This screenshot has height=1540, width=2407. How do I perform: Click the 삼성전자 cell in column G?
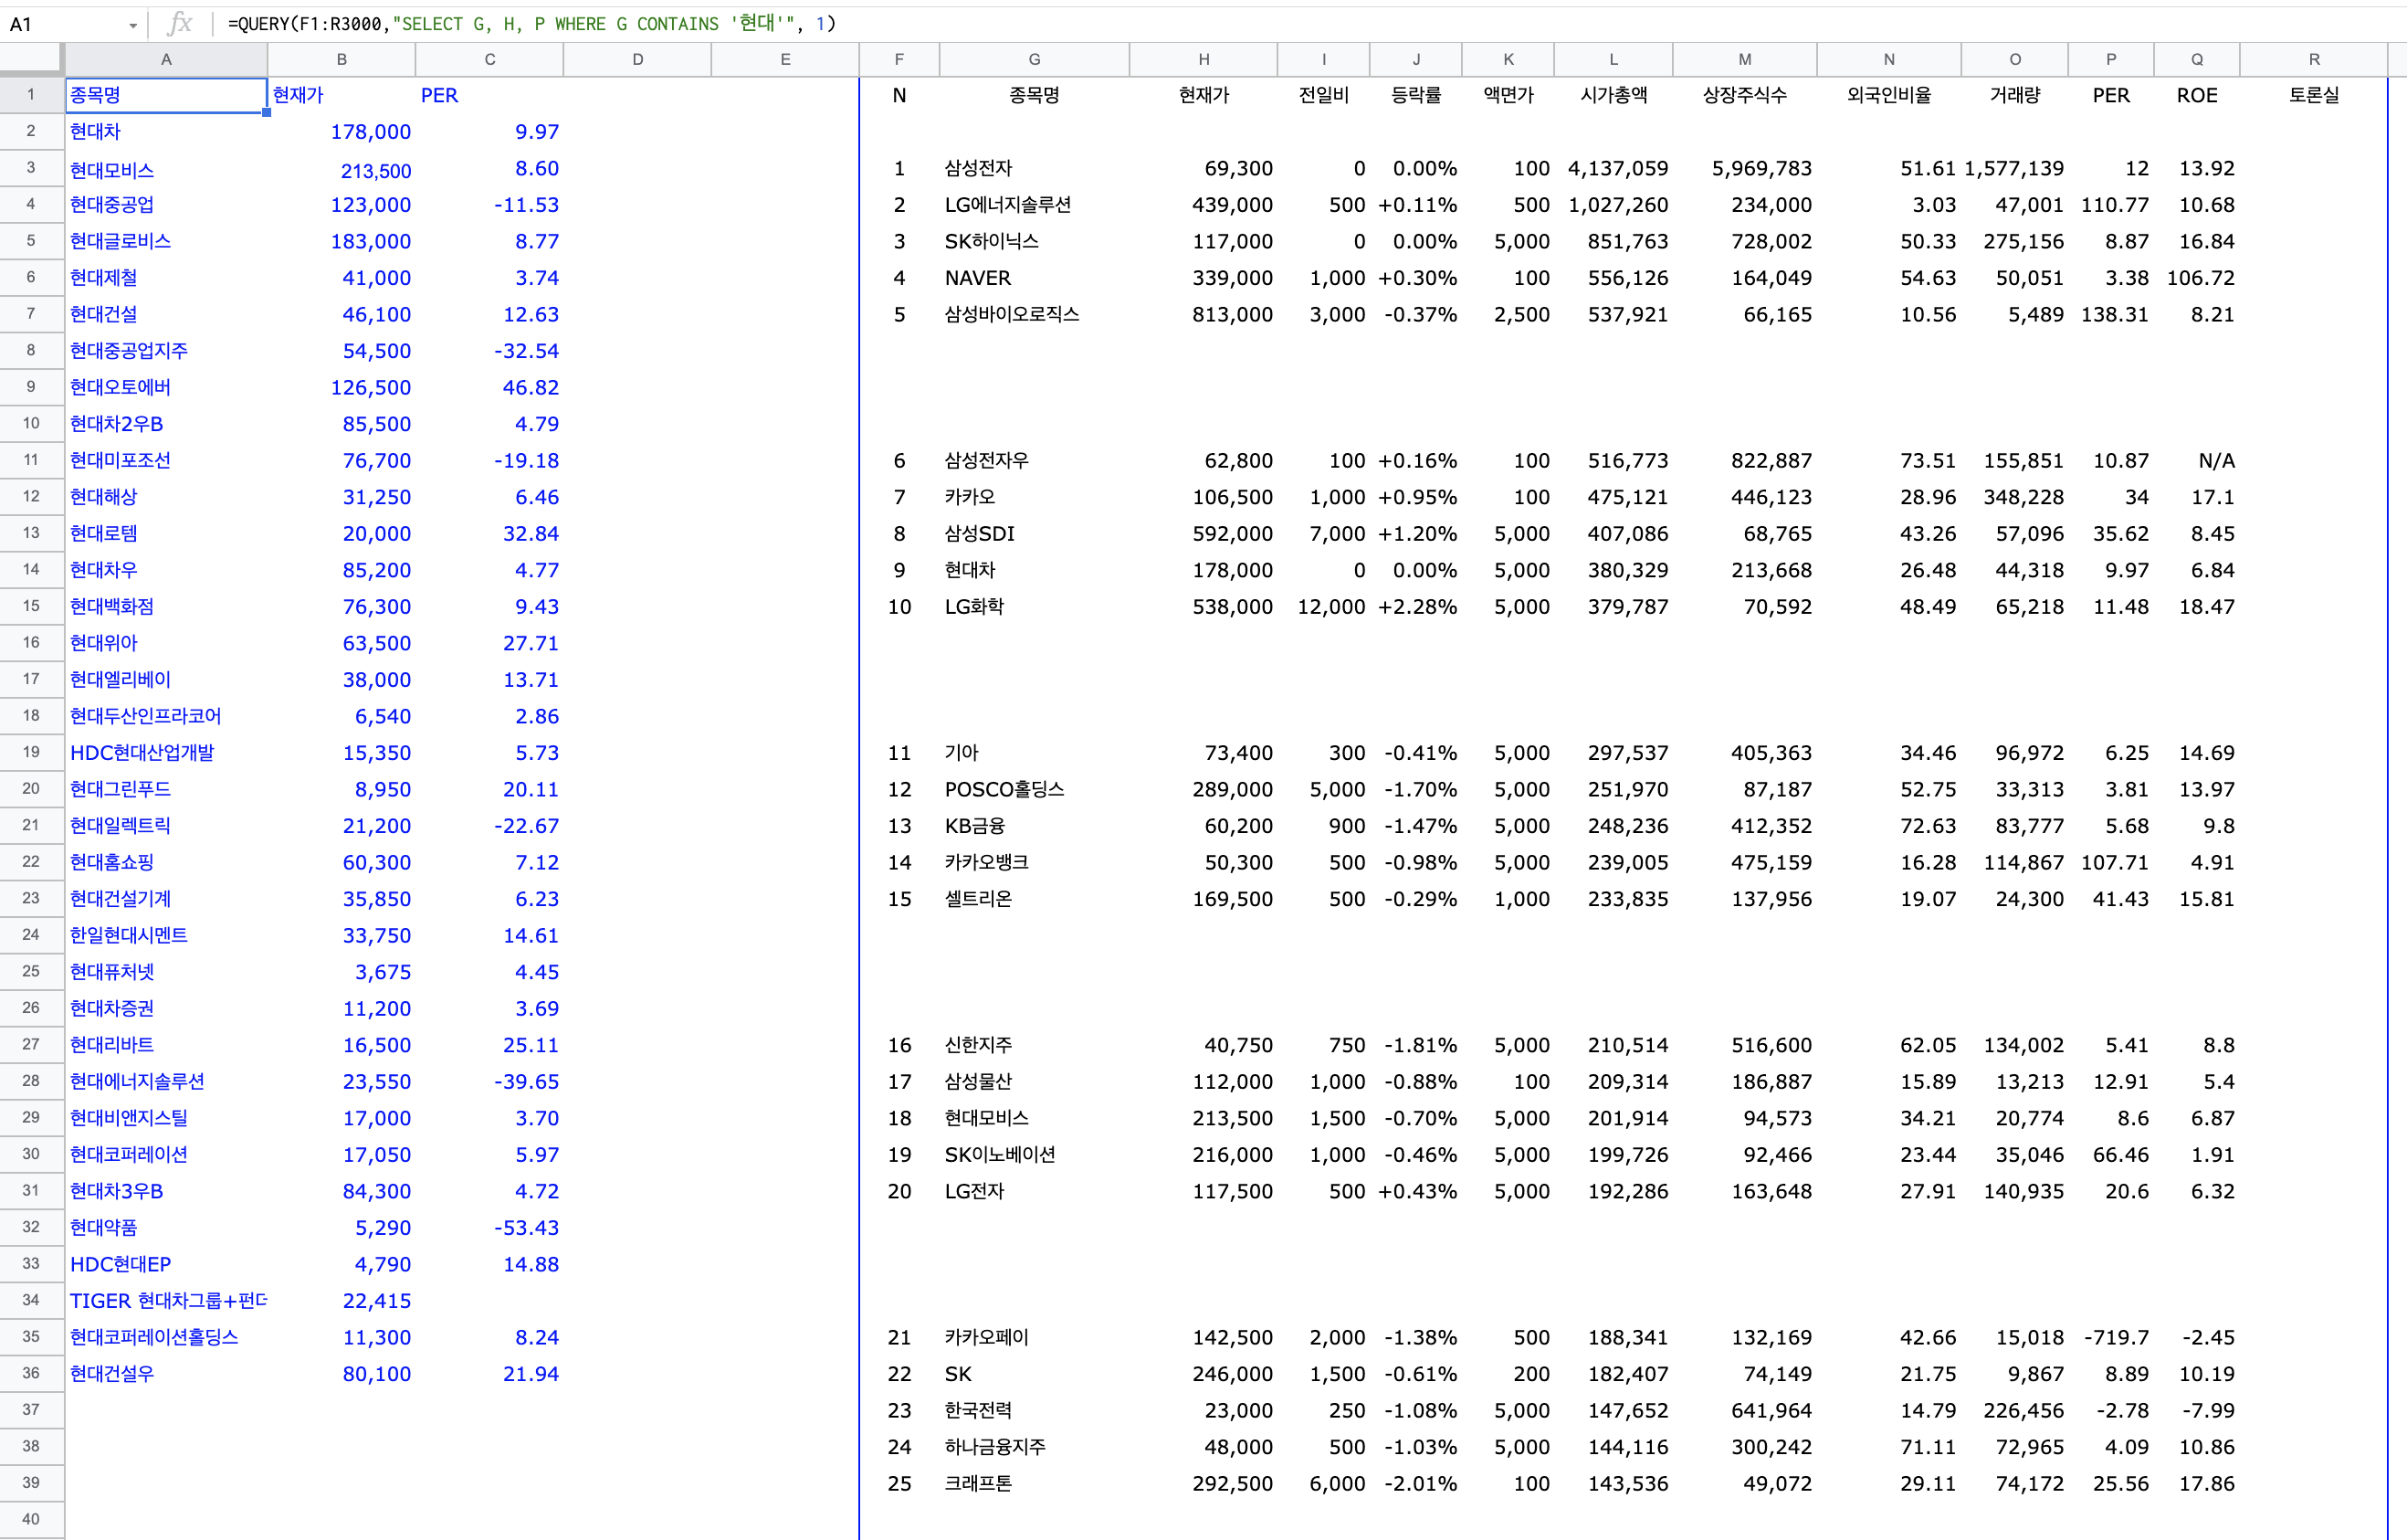pos(979,168)
